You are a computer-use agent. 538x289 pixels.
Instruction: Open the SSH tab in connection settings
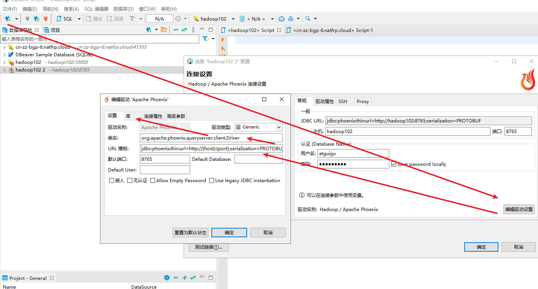pyautogui.click(x=343, y=102)
